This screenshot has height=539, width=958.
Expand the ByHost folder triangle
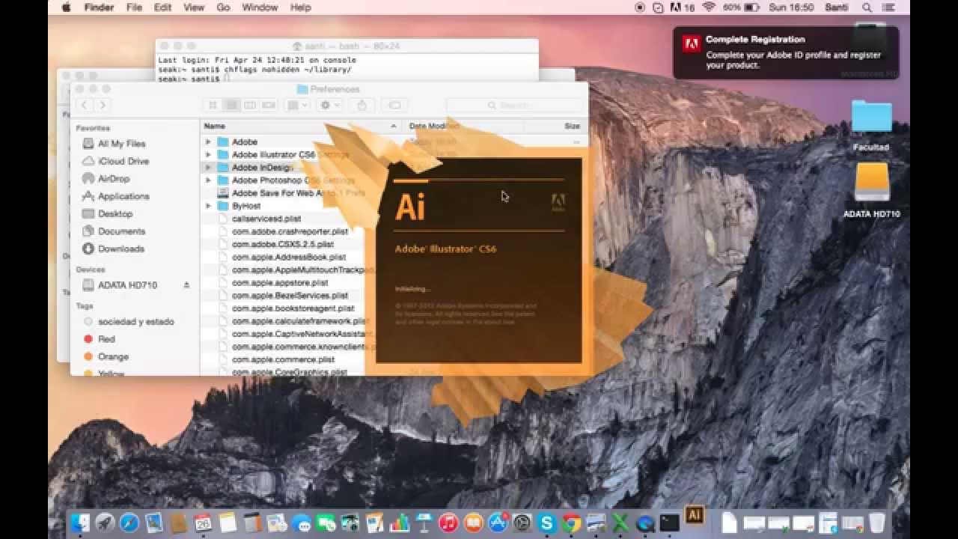(x=209, y=206)
